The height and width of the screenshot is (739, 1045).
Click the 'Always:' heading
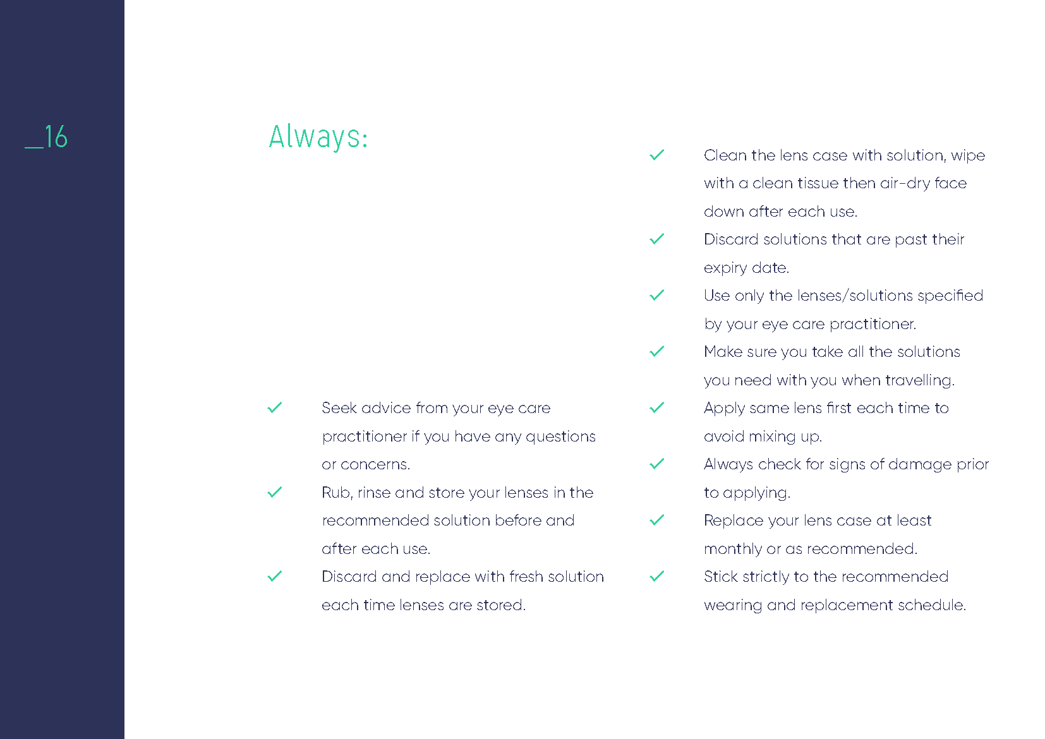pos(318,137)
